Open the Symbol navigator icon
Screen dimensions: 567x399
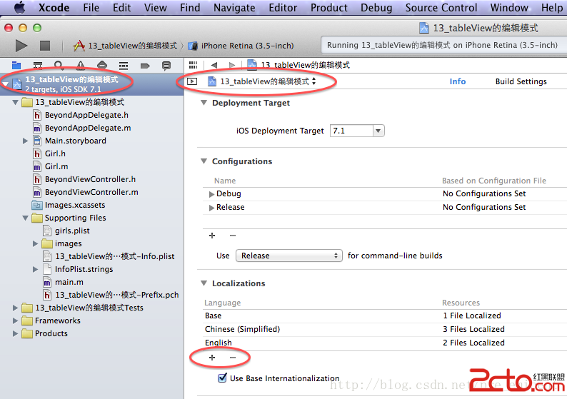tap(38, 66)
